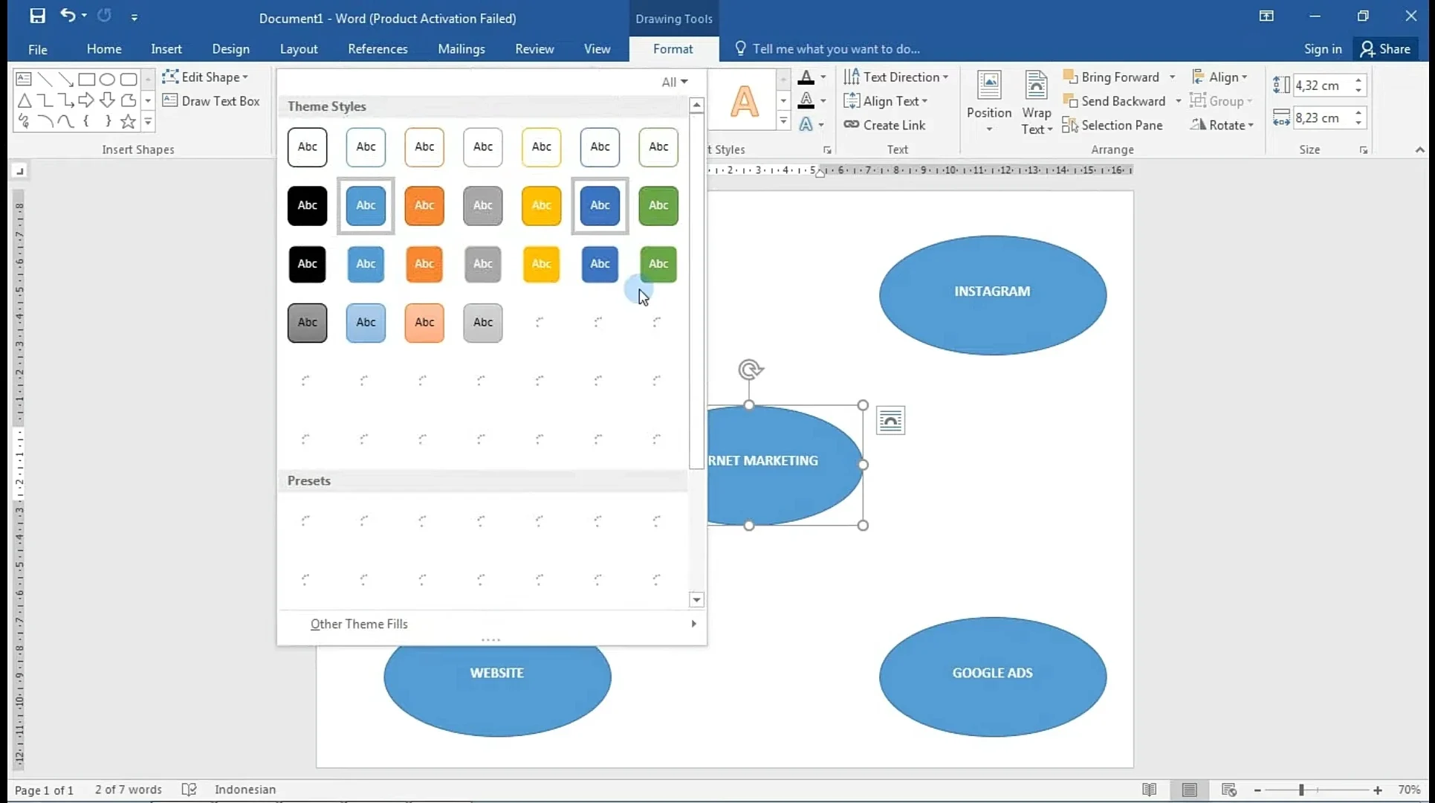Select the Rectangle shape in Insert Shapes
The image size is (1435, 803).
(x=86, y=79)
